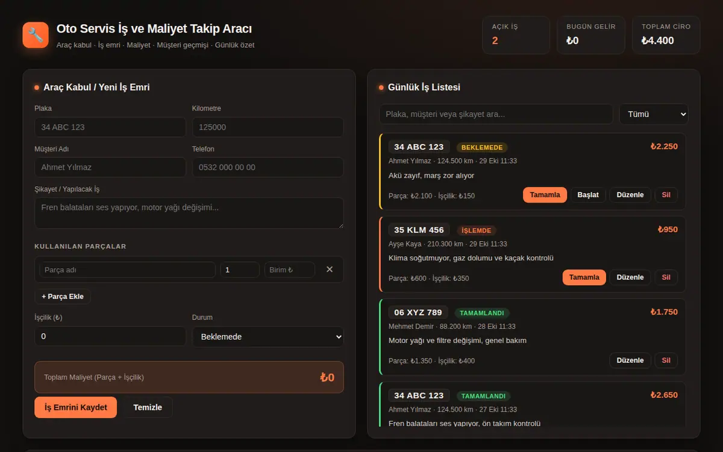723x452 pixels.
Task: Click the Motor yağı ve filtre text
Action: coord(457,341)
